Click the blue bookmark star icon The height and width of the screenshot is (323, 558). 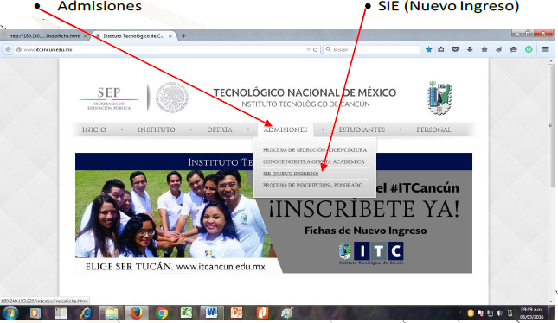coord(429,49)
